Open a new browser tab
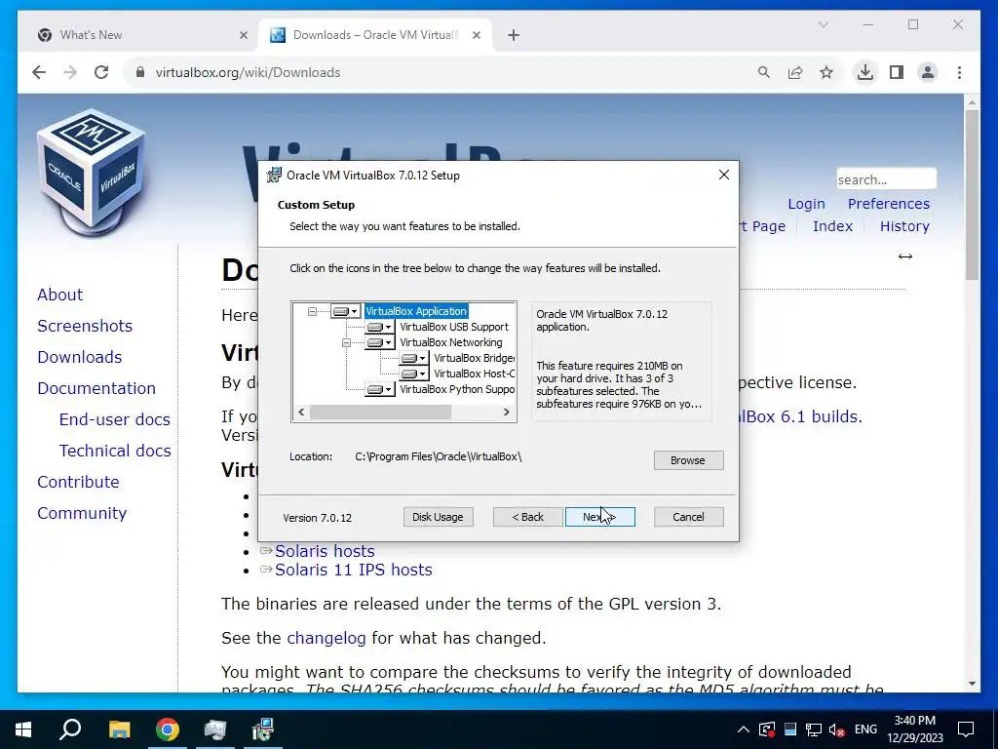 pyautogui.click(x=514, y=36)
